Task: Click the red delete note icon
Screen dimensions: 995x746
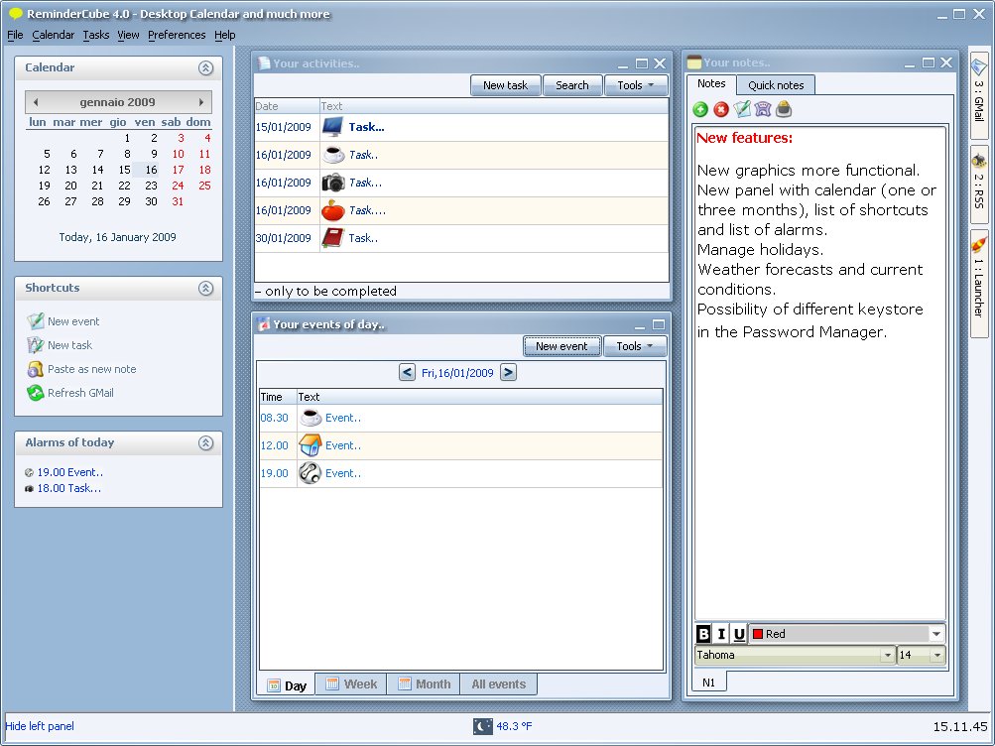Action: tap(721, 110)
